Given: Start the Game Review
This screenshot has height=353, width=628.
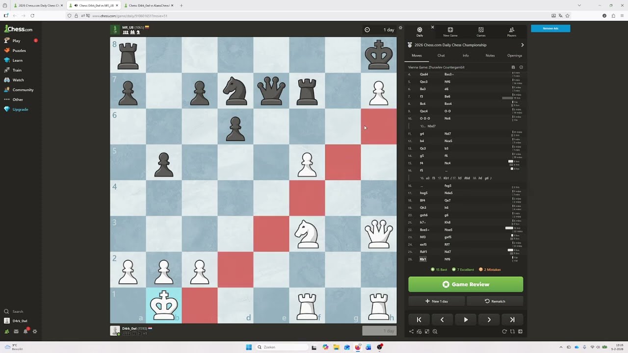Looking at the screenshot, I should 466,284.
